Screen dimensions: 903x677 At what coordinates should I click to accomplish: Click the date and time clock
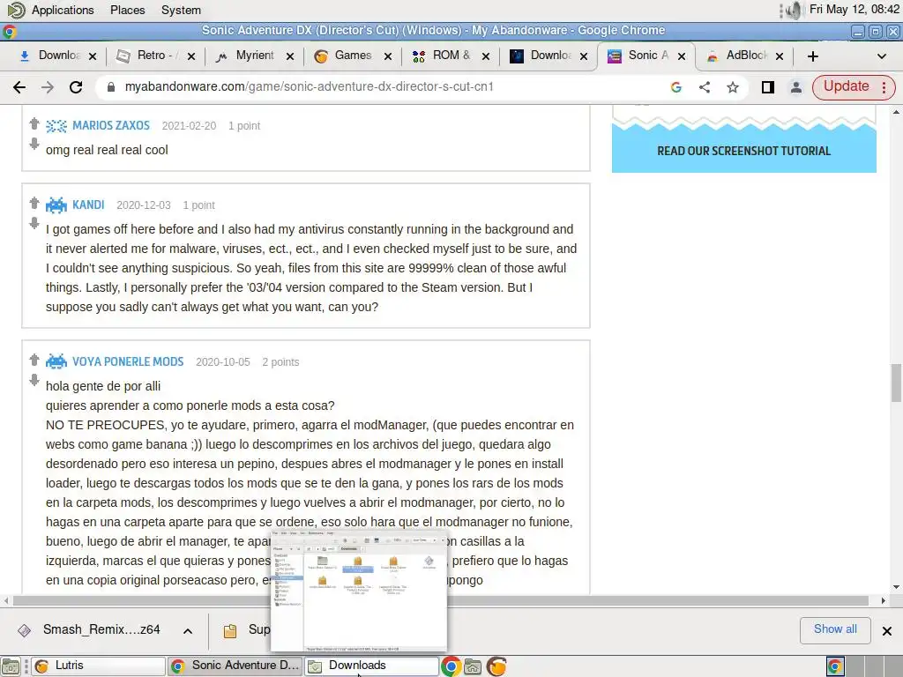[x=854, y=9]
